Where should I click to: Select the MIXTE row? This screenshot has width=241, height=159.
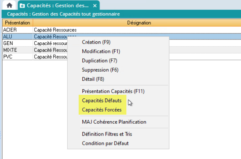coord(17,50)
